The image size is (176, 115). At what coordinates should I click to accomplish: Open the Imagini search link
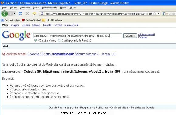(x=15, y=25)
